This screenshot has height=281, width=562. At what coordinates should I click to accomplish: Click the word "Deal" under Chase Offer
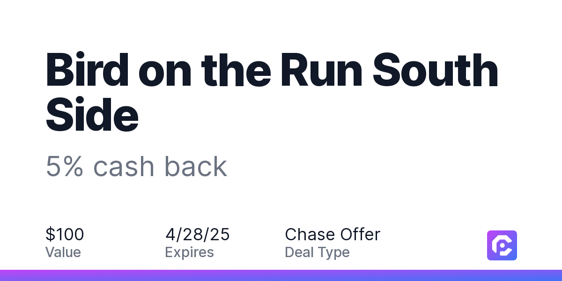299,252
